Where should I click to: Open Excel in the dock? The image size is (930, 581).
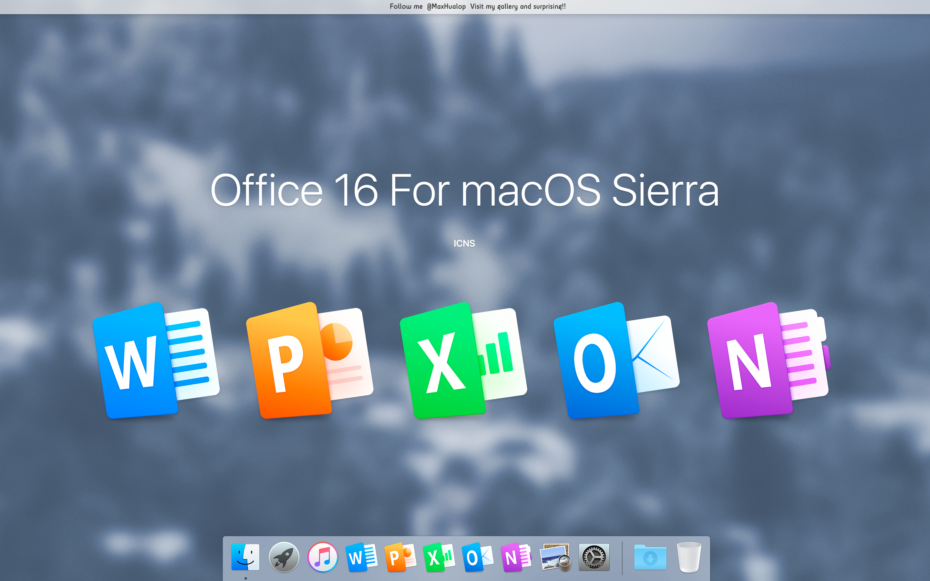pos(439,557)
